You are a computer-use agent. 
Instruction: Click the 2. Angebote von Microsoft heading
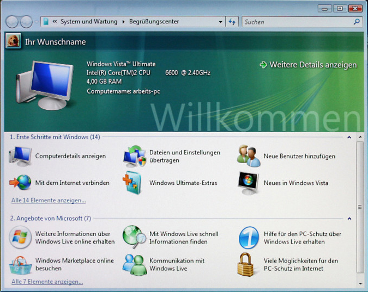[50, 218]
